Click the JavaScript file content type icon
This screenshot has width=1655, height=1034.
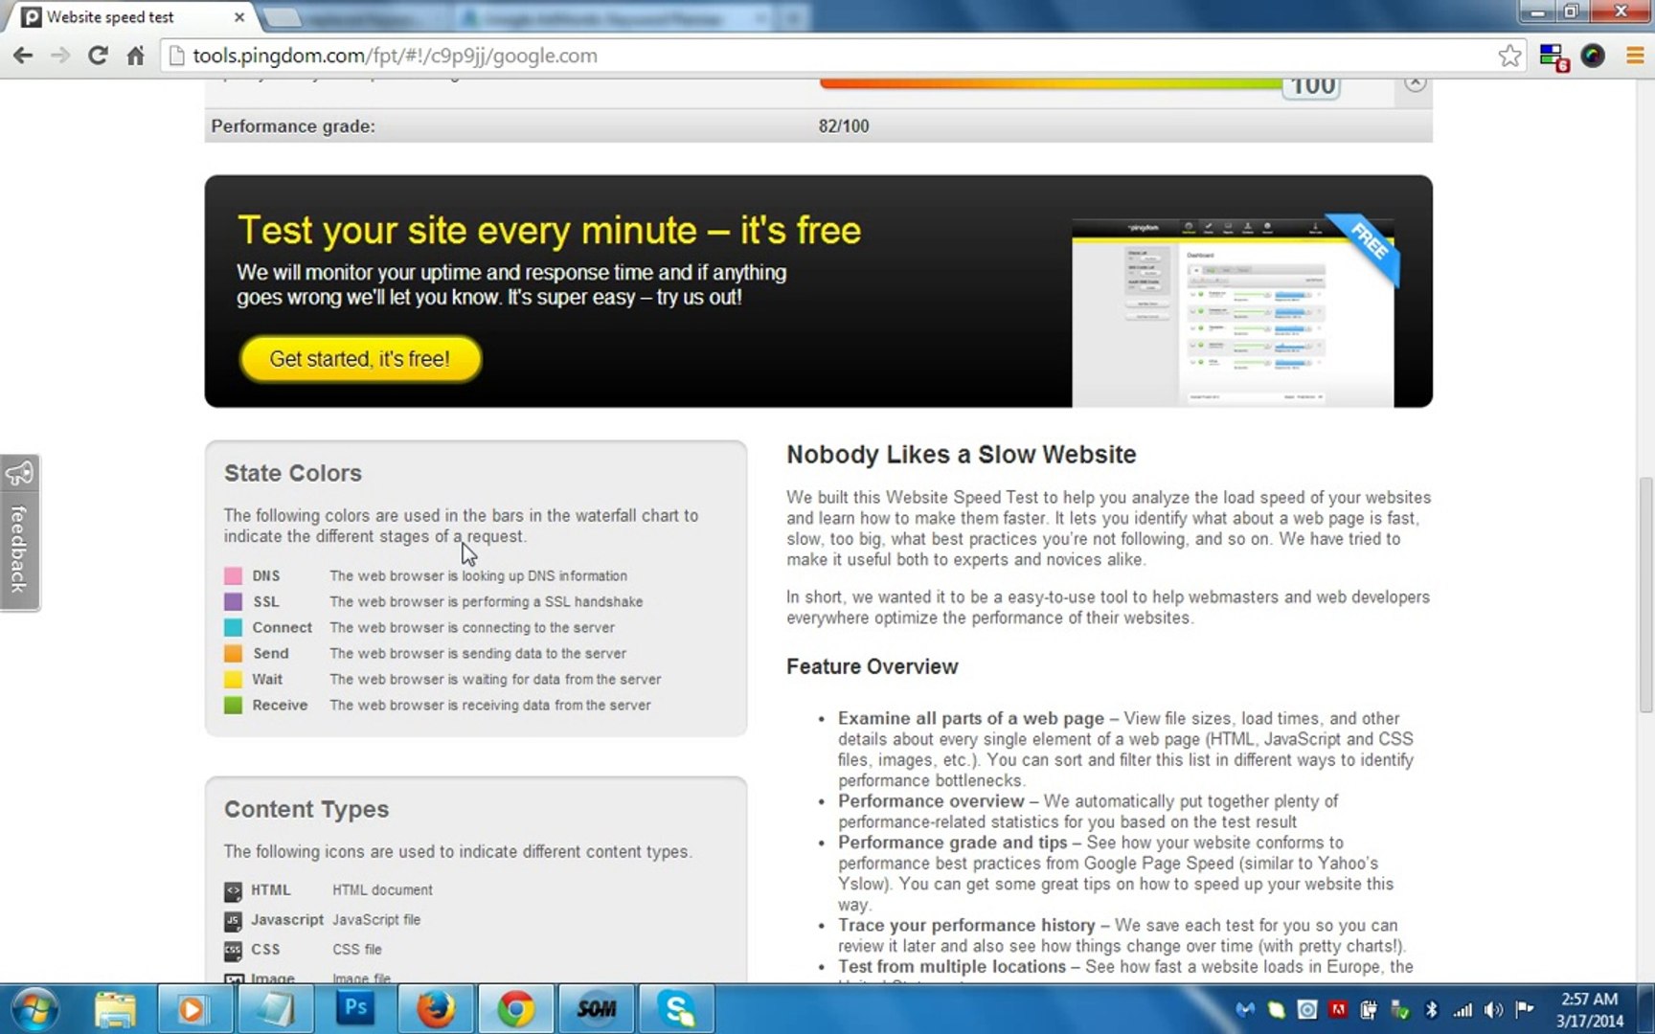pyautogui.click(x=234, y=920)
